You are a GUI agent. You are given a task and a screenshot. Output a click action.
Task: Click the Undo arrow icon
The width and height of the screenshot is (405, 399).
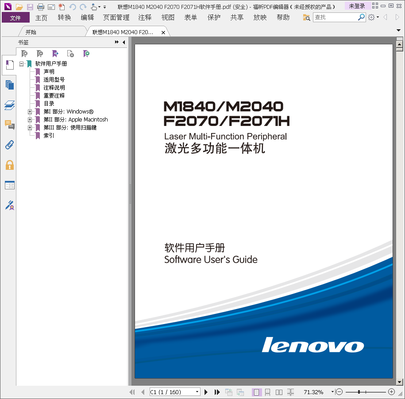pyautogui.click(x=73, y=7)
